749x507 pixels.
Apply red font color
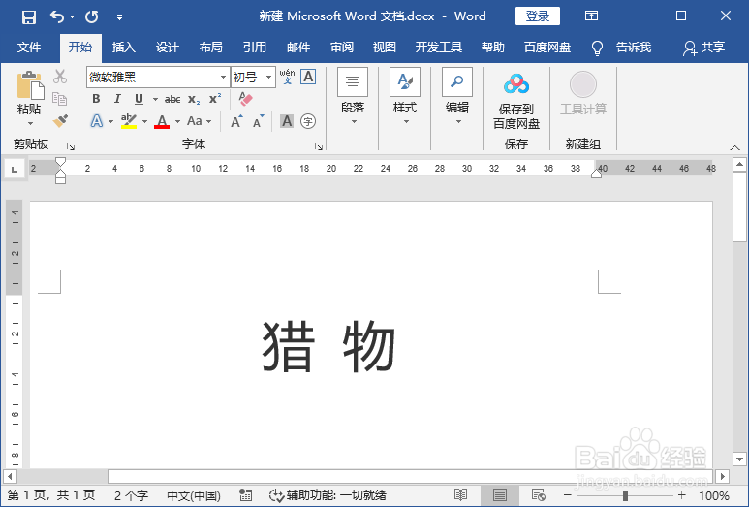(162, 121)
